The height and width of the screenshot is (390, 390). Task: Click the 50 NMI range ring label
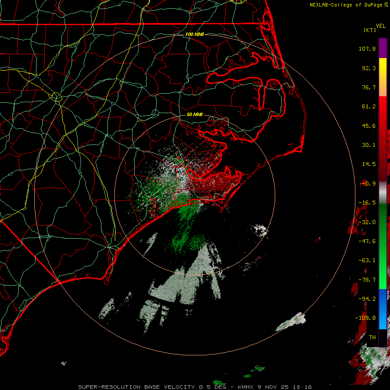click(195, 115)
